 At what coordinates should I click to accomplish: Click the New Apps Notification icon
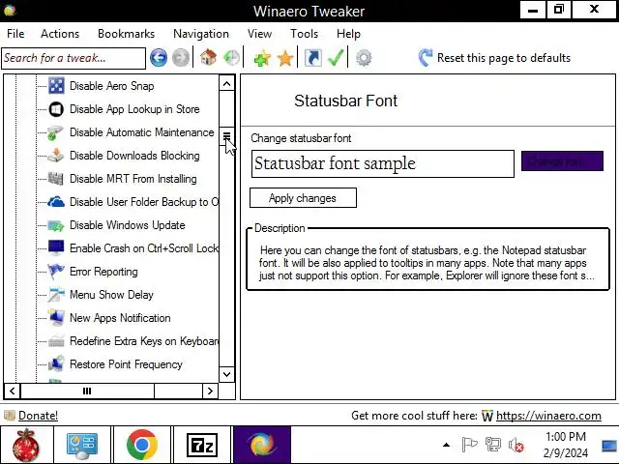[56, 318]
